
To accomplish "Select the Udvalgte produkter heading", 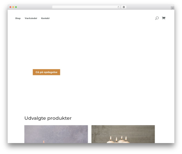I will [48, 118].
